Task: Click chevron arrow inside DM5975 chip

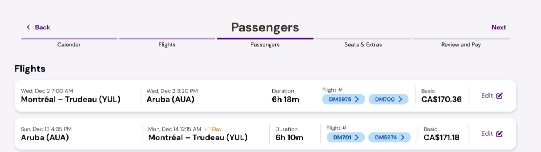Action: [357, 99]
